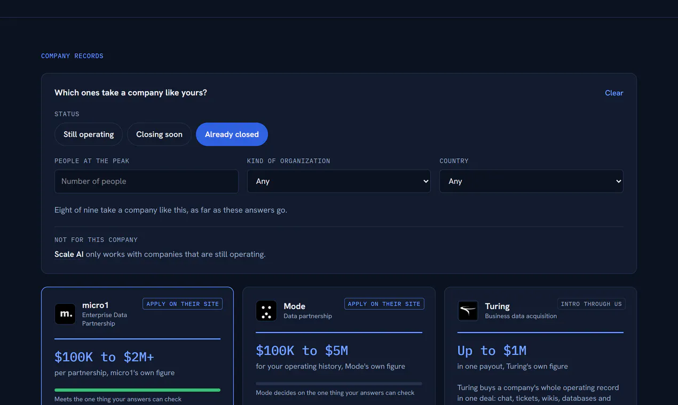The image size is (678, 405).
Task: Click the "Eight of nine take" summary line
Action: tap(171, 210)
